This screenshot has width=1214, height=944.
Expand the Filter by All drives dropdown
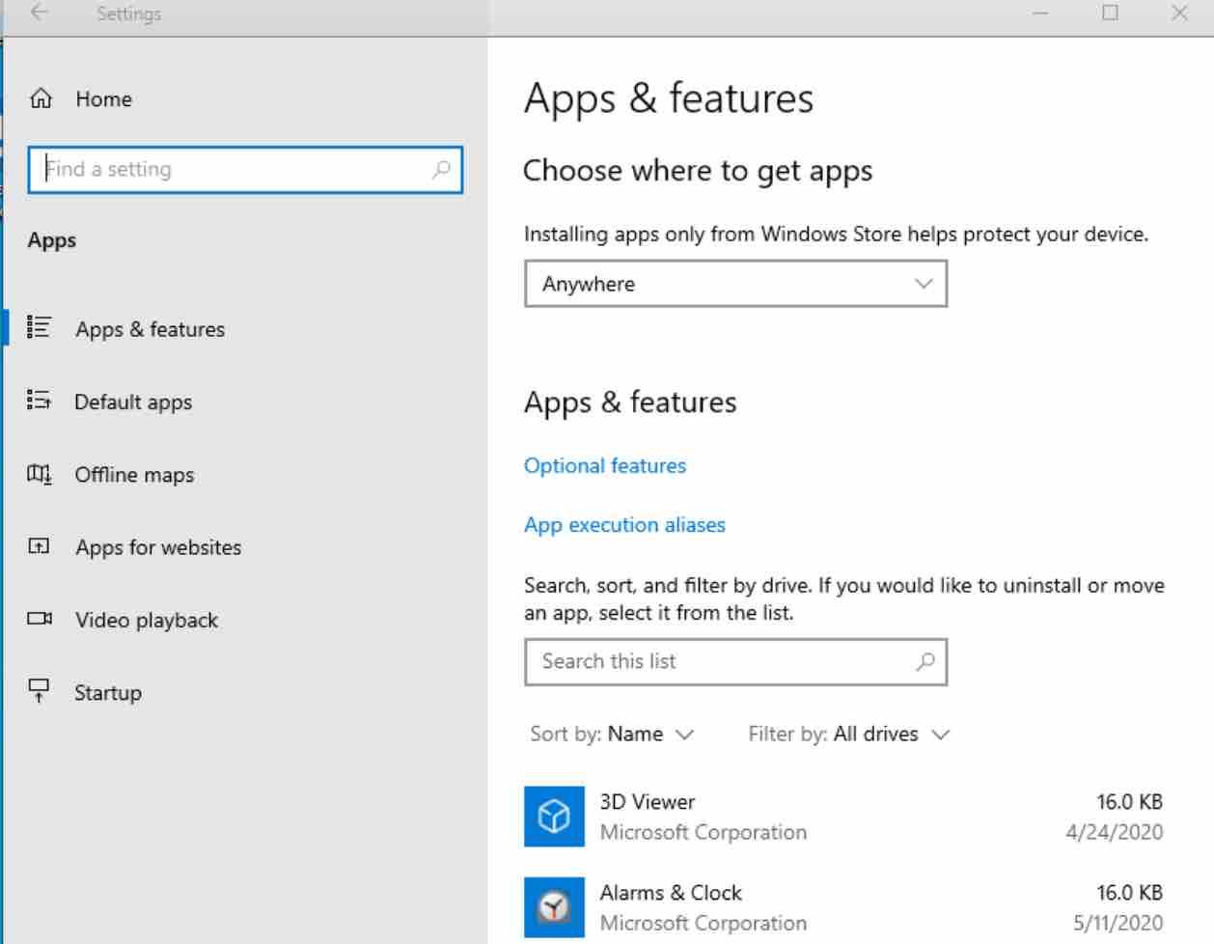tap(849, 734)
